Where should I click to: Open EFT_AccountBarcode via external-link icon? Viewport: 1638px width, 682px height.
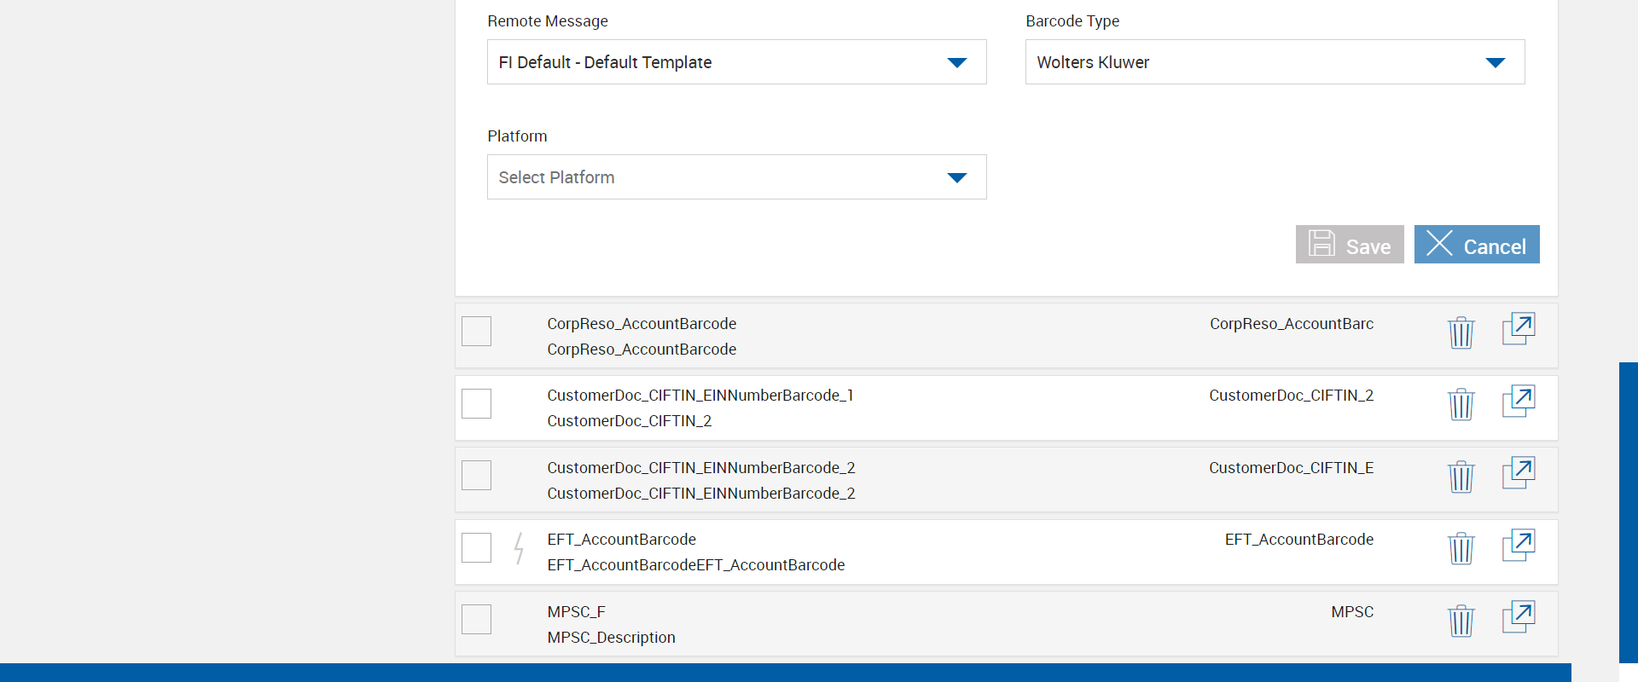[x=1518, y=546]
